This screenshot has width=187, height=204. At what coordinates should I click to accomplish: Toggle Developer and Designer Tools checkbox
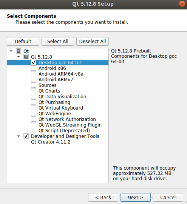click(x=26, y=136)
